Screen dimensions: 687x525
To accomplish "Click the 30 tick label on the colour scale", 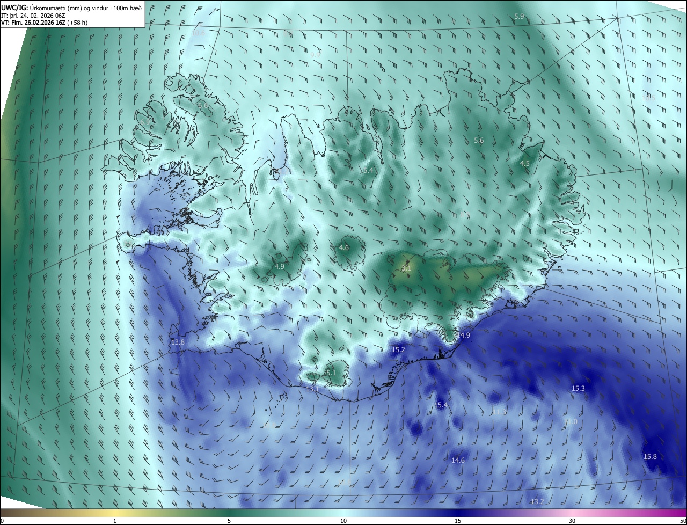I will tap(572, 521).
